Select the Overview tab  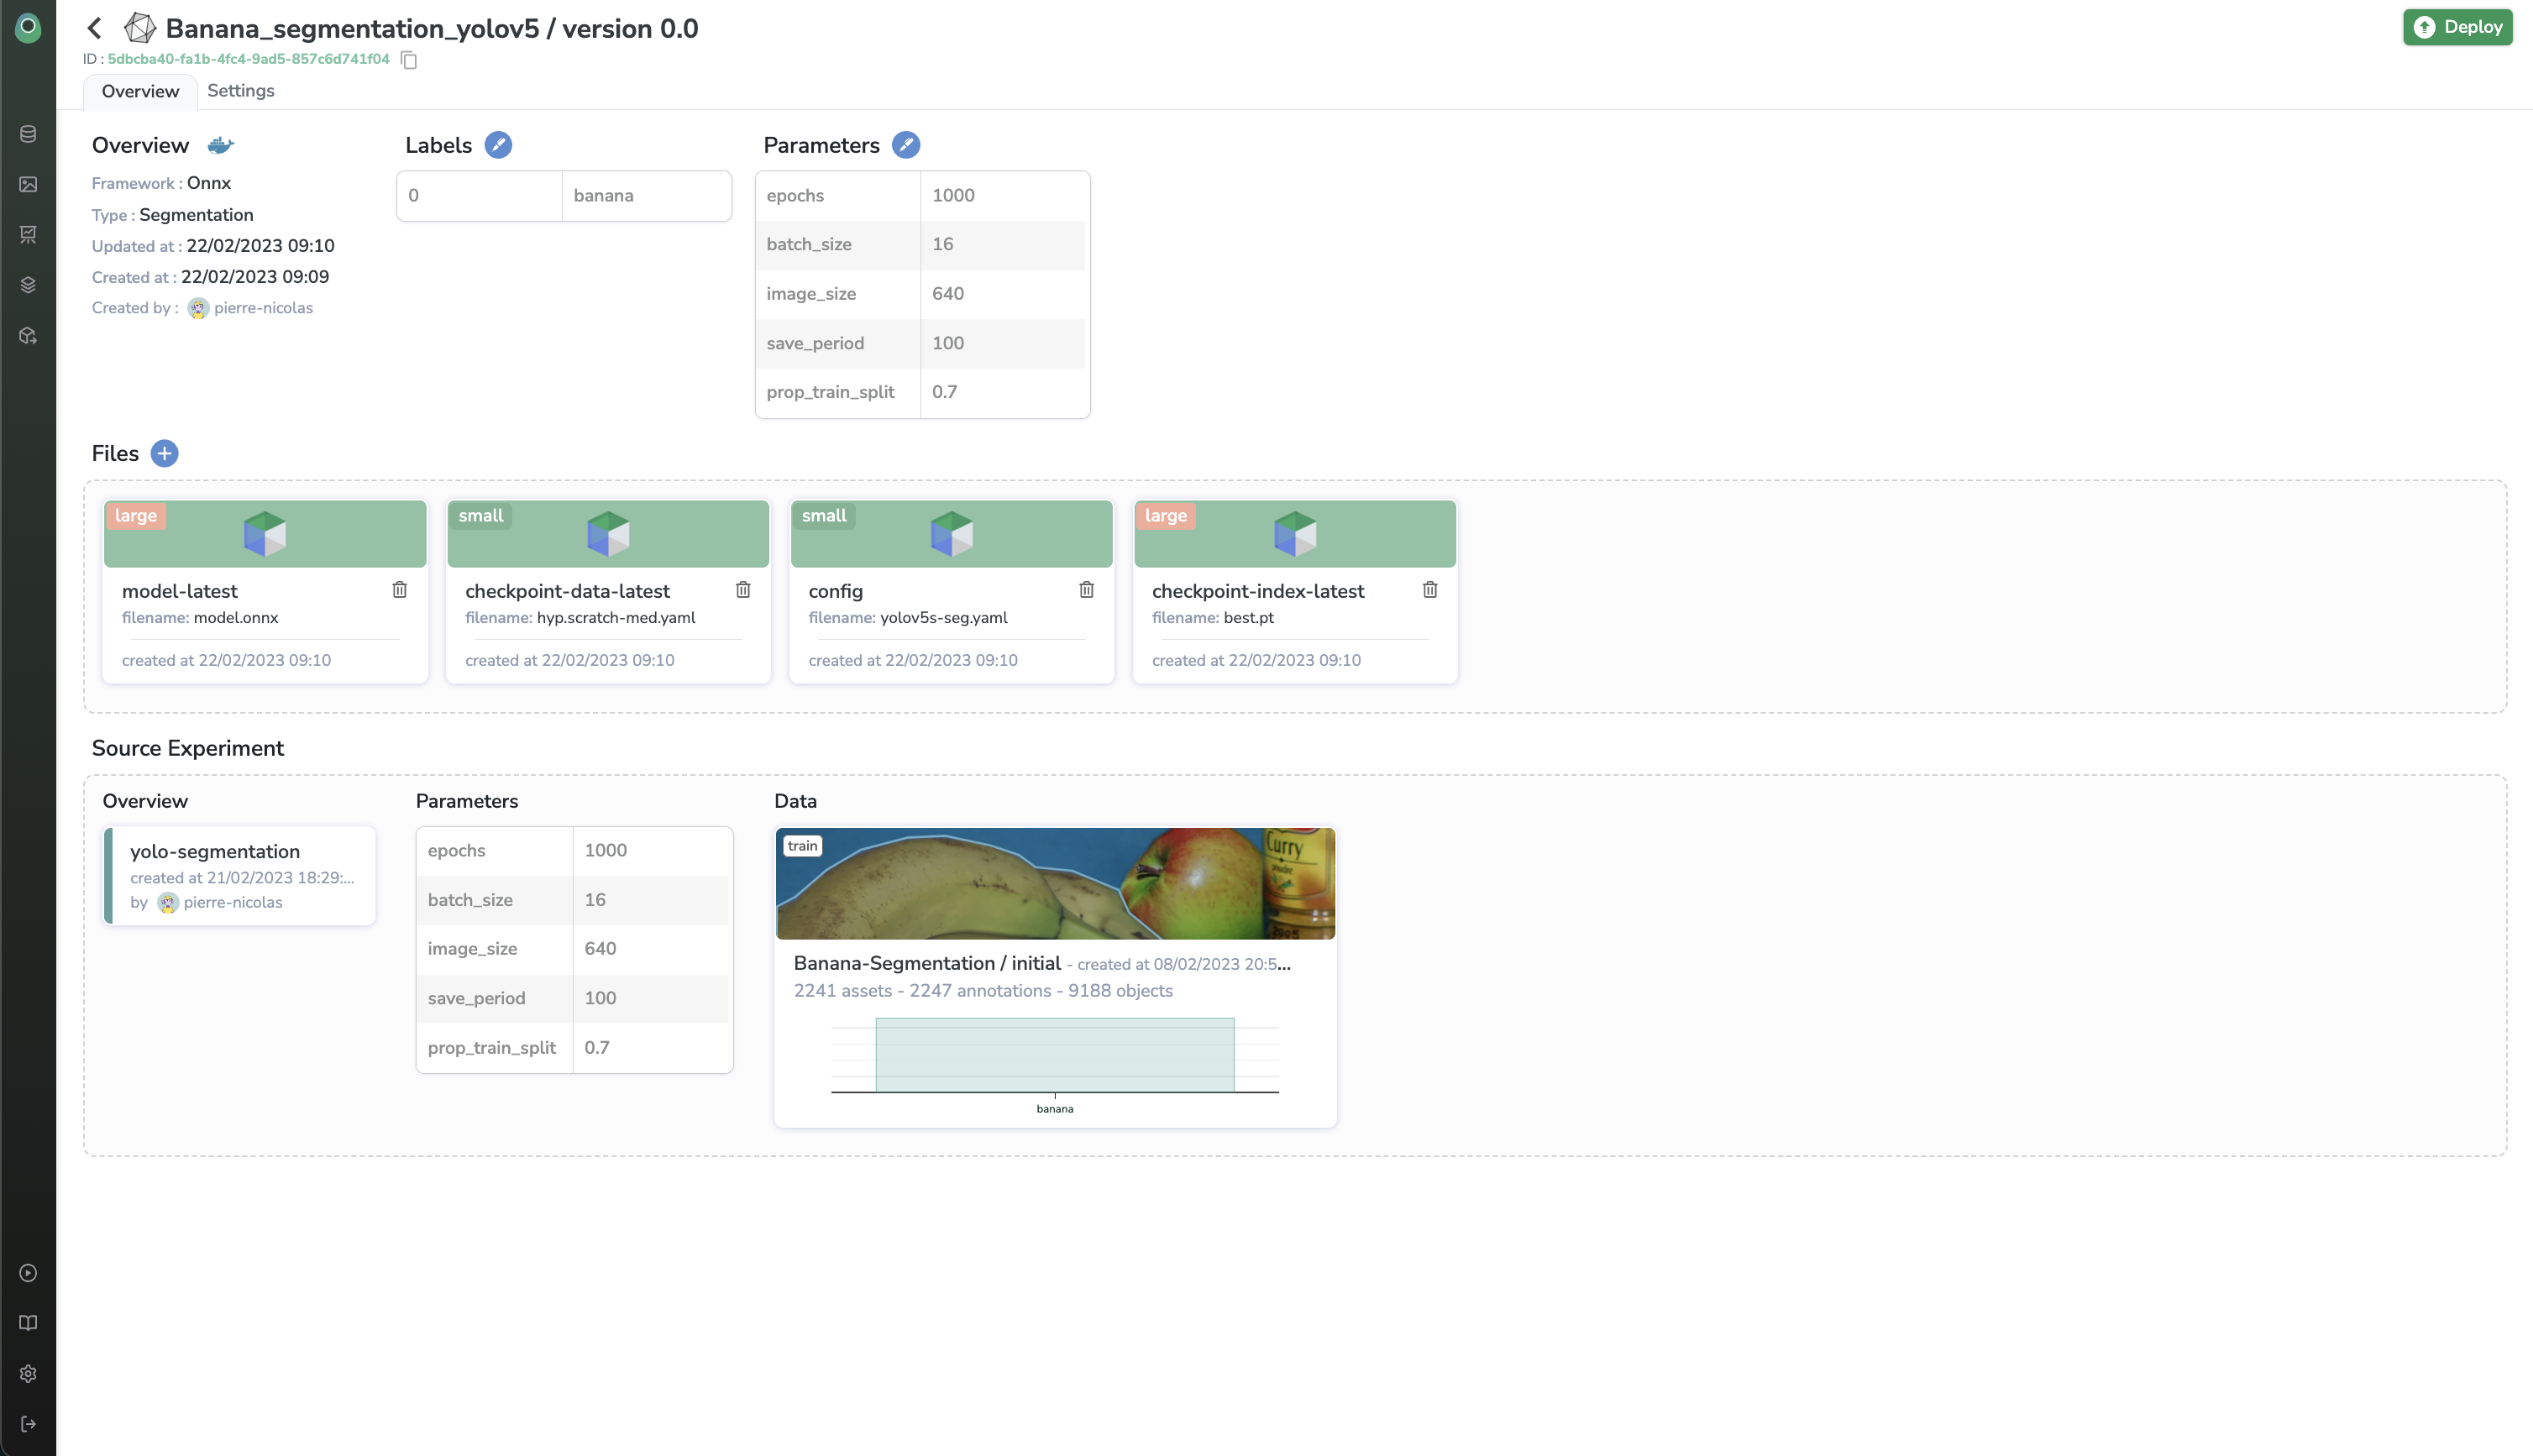140,91
